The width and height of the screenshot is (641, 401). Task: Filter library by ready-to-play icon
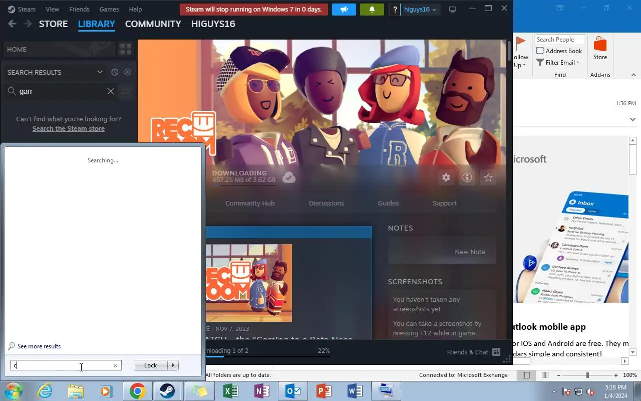(128, 72)
